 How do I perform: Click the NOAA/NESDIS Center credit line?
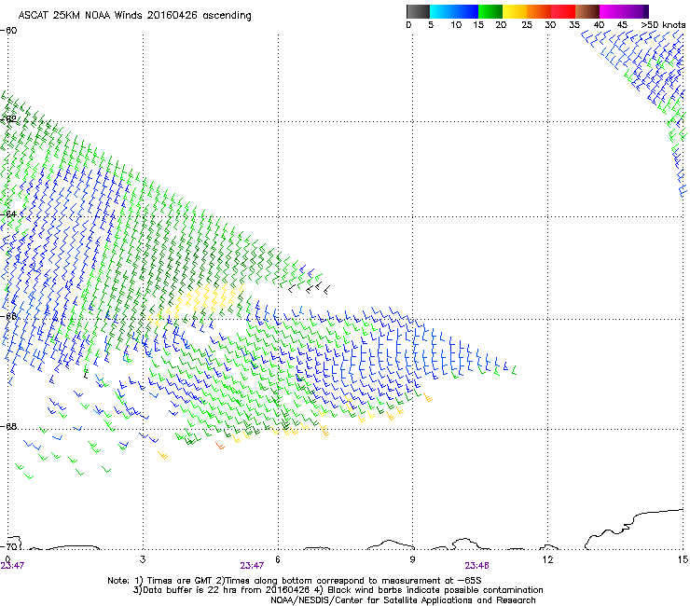403,600
